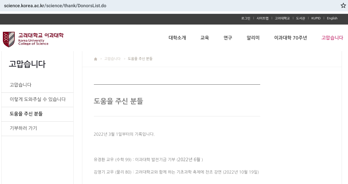Screen dimensions: 348x184
Task: Click the browser address bar URL
Action: [55, 6]
